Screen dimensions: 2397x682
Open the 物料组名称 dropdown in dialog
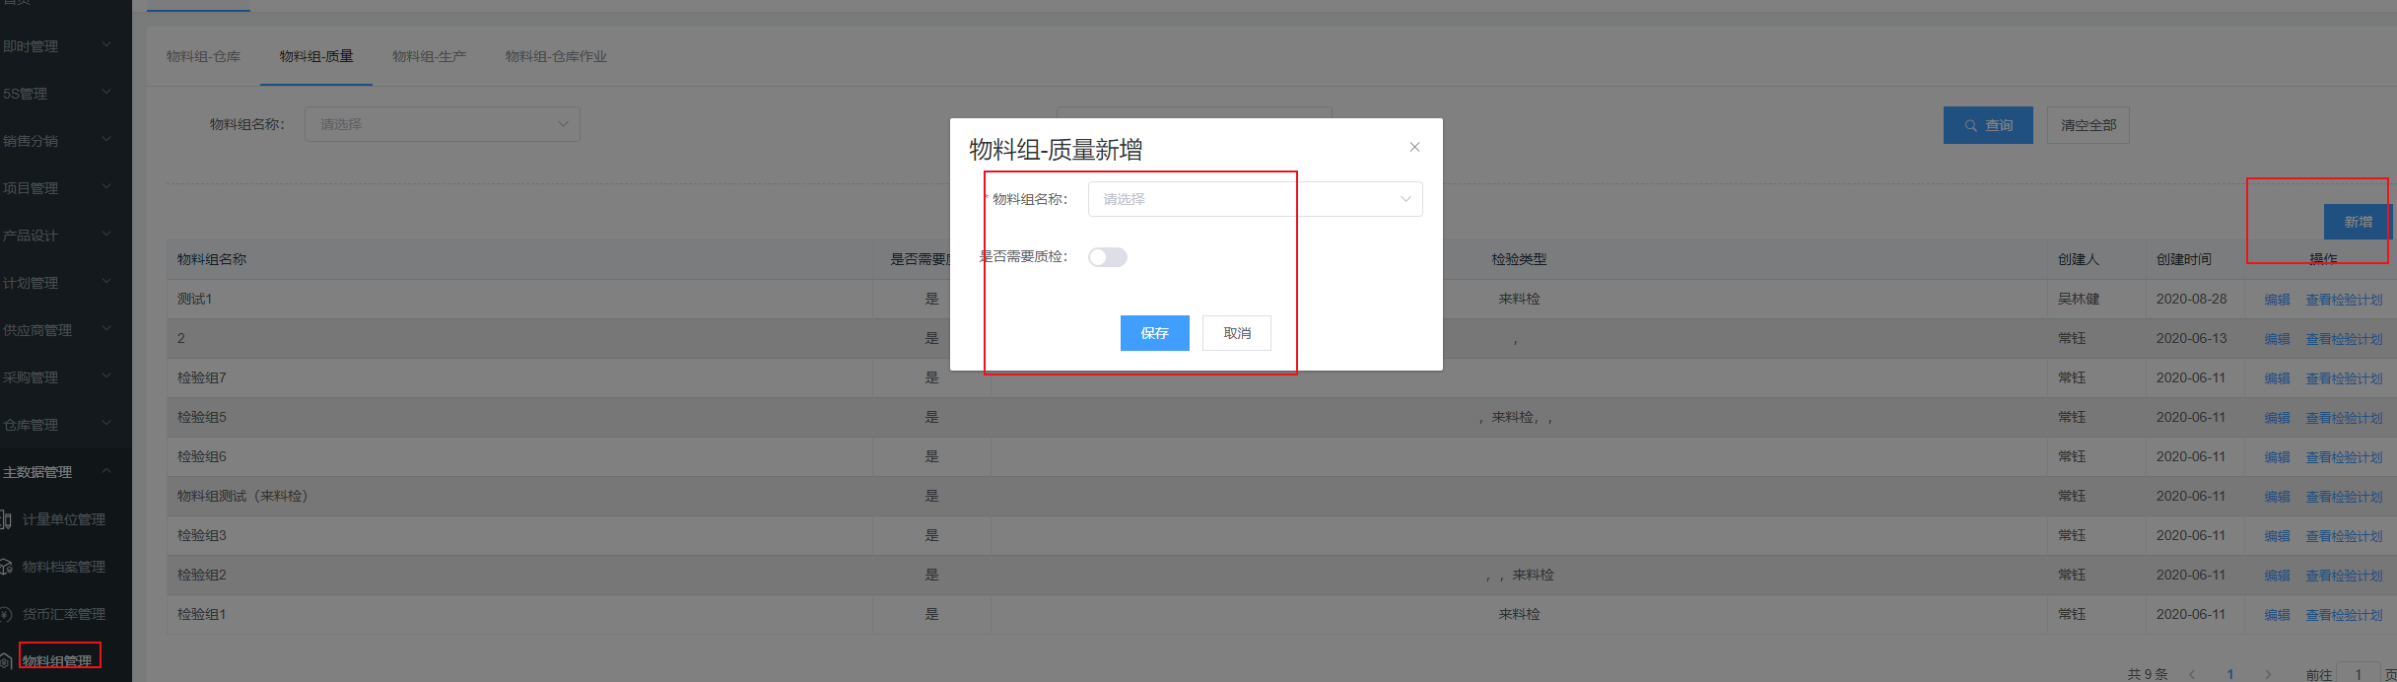click(1254, 199)
